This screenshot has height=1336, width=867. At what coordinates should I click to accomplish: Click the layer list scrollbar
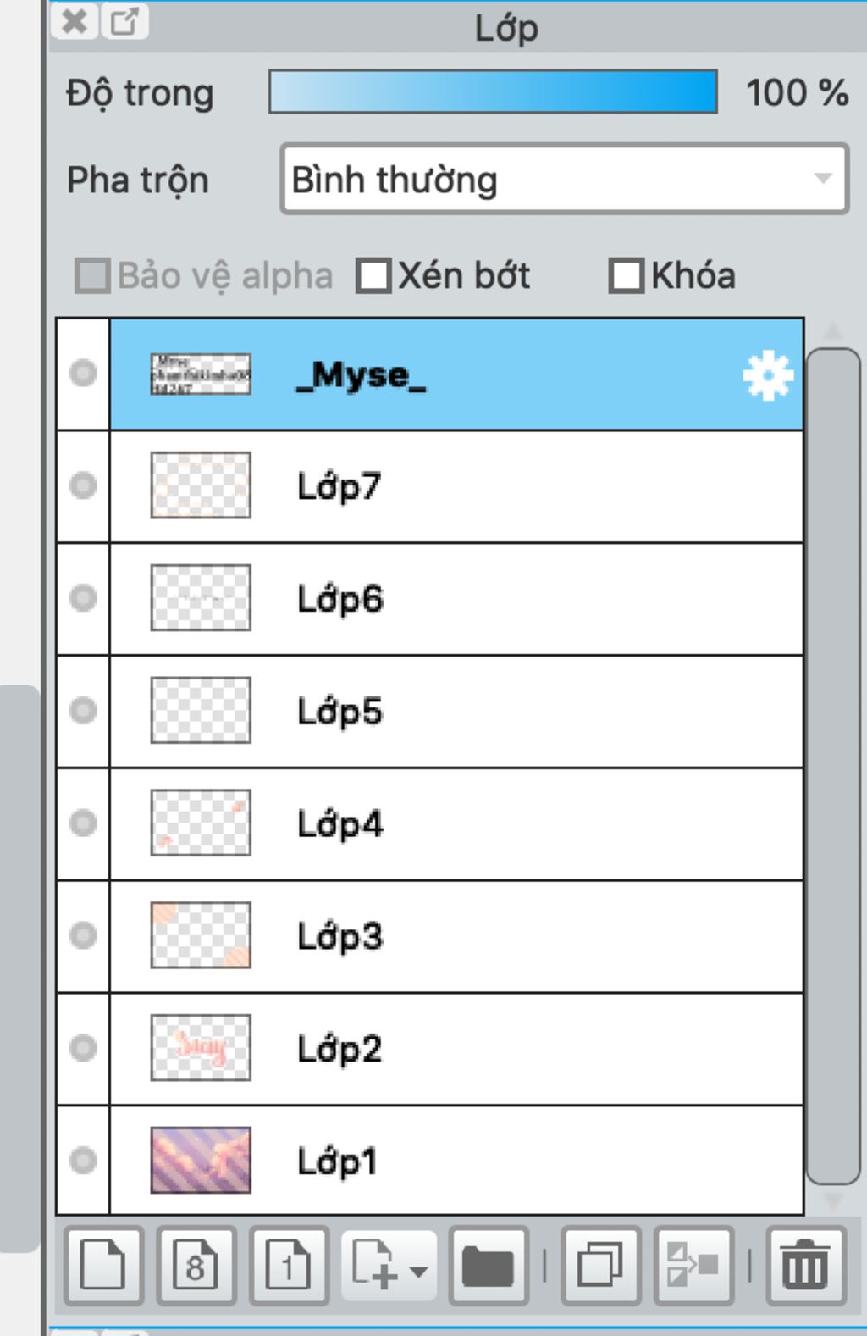(833, 762)
